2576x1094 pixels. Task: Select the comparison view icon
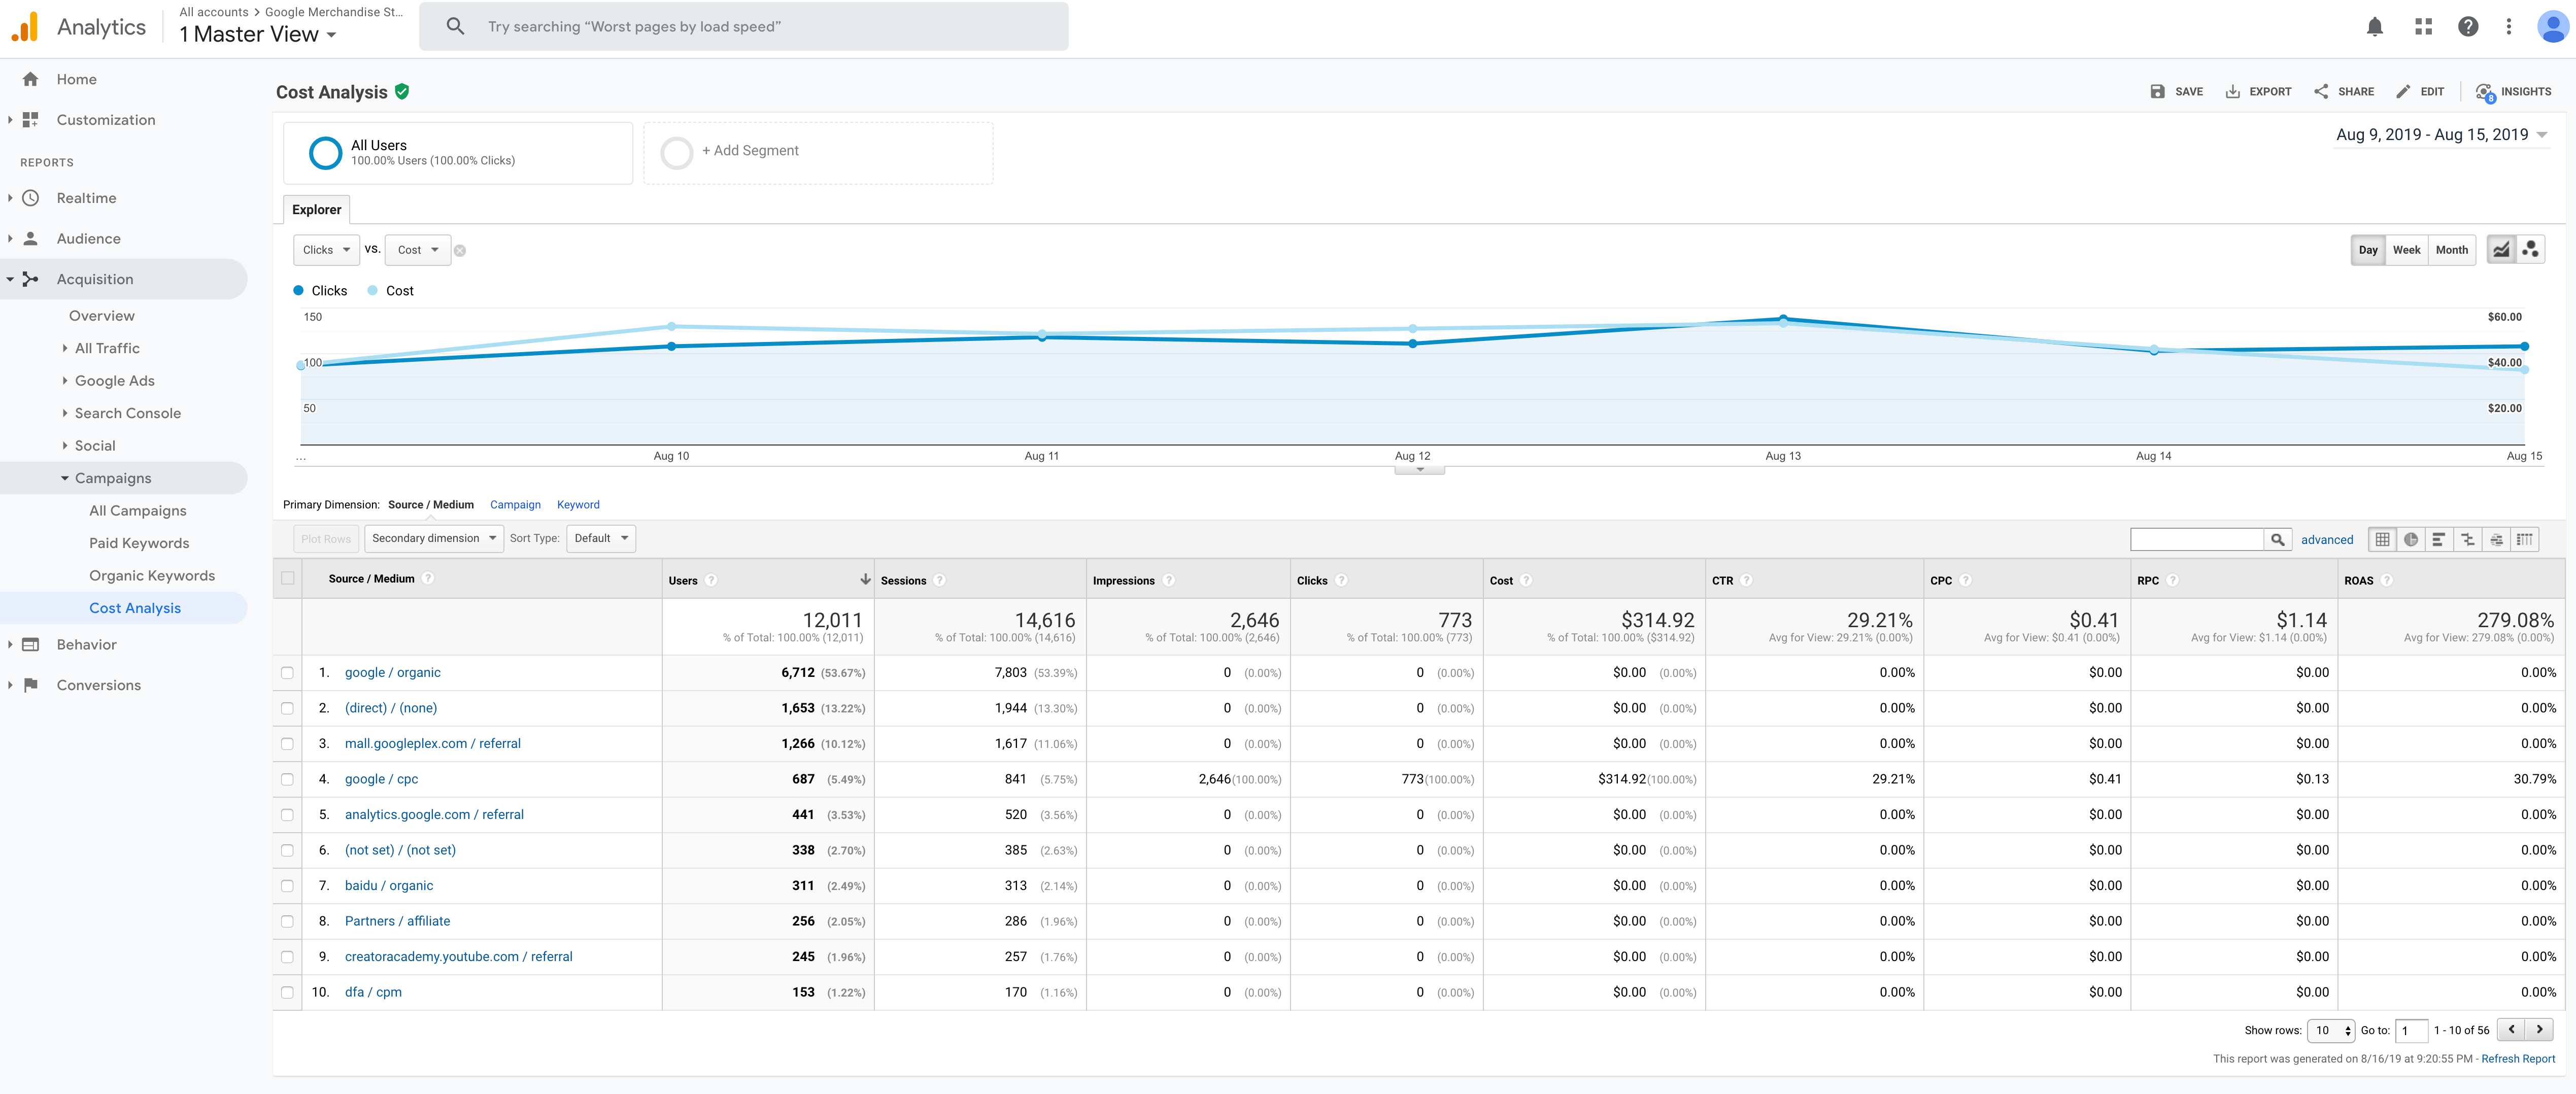[2468, 540]
